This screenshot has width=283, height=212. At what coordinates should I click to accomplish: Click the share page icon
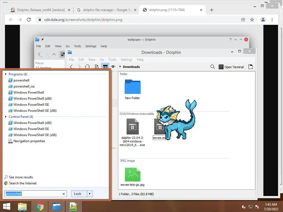pos(243,20)
